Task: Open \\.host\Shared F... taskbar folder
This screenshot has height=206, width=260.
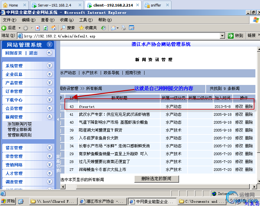Action: (x=53, y=201)
